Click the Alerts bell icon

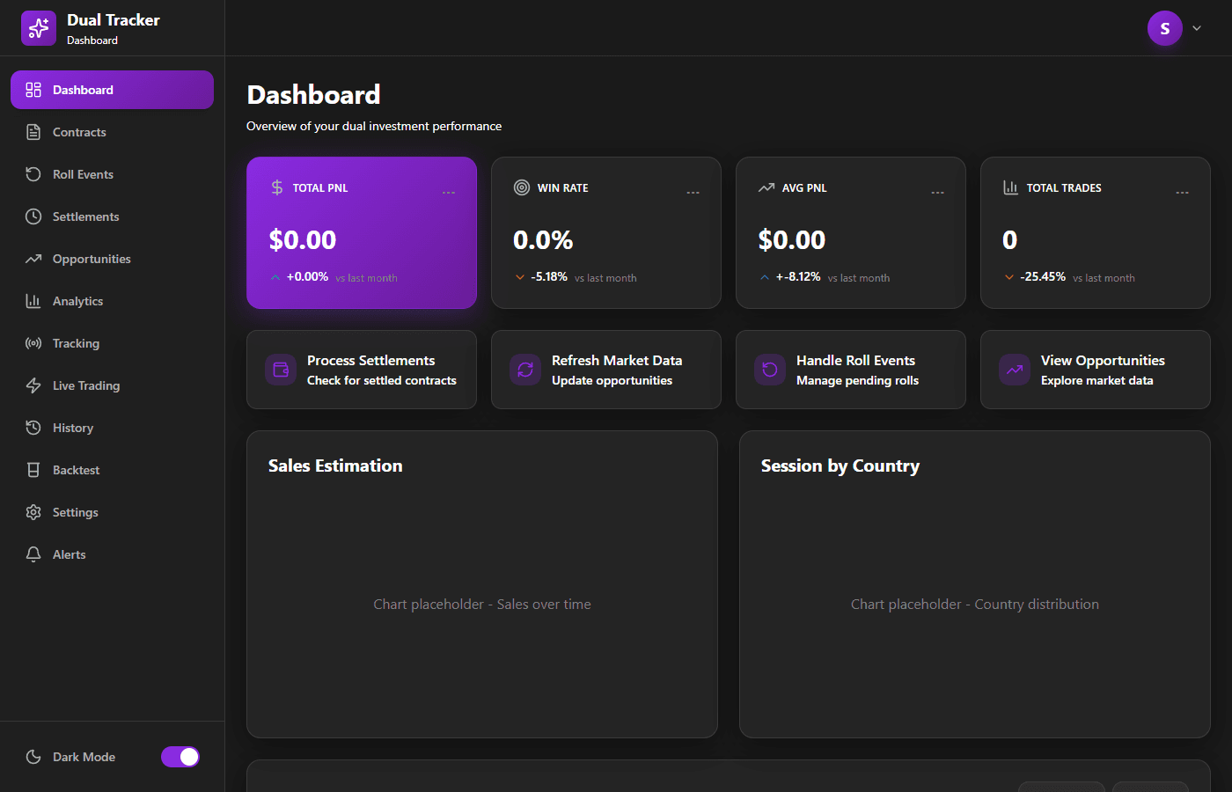click(x=33, y=554)
